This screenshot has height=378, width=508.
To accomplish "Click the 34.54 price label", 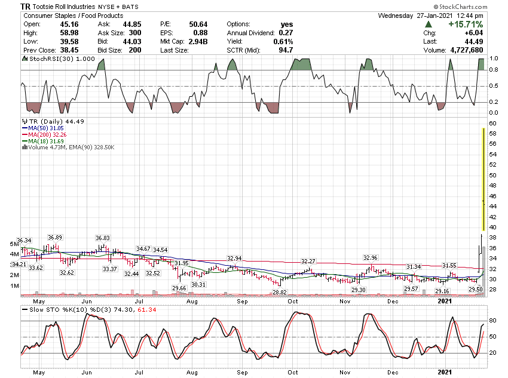I will [160, 250].
